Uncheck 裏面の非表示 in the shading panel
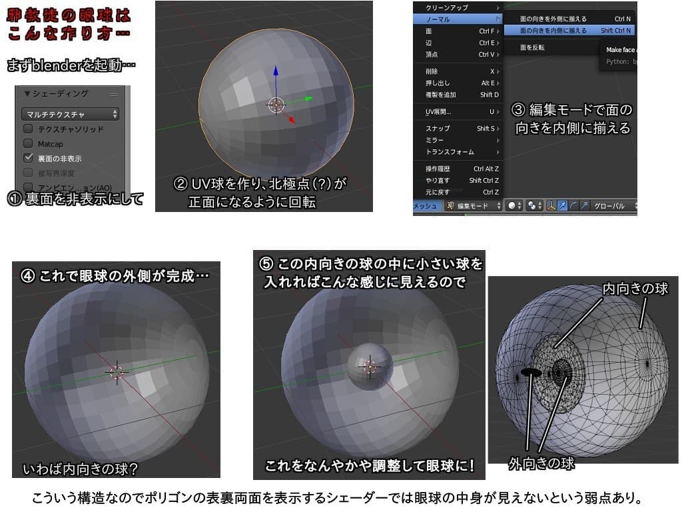 (28, 157)
